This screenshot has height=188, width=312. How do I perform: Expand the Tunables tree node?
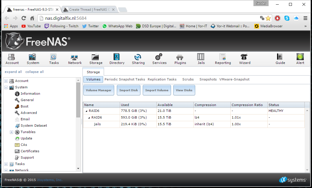tap(12, 132)
